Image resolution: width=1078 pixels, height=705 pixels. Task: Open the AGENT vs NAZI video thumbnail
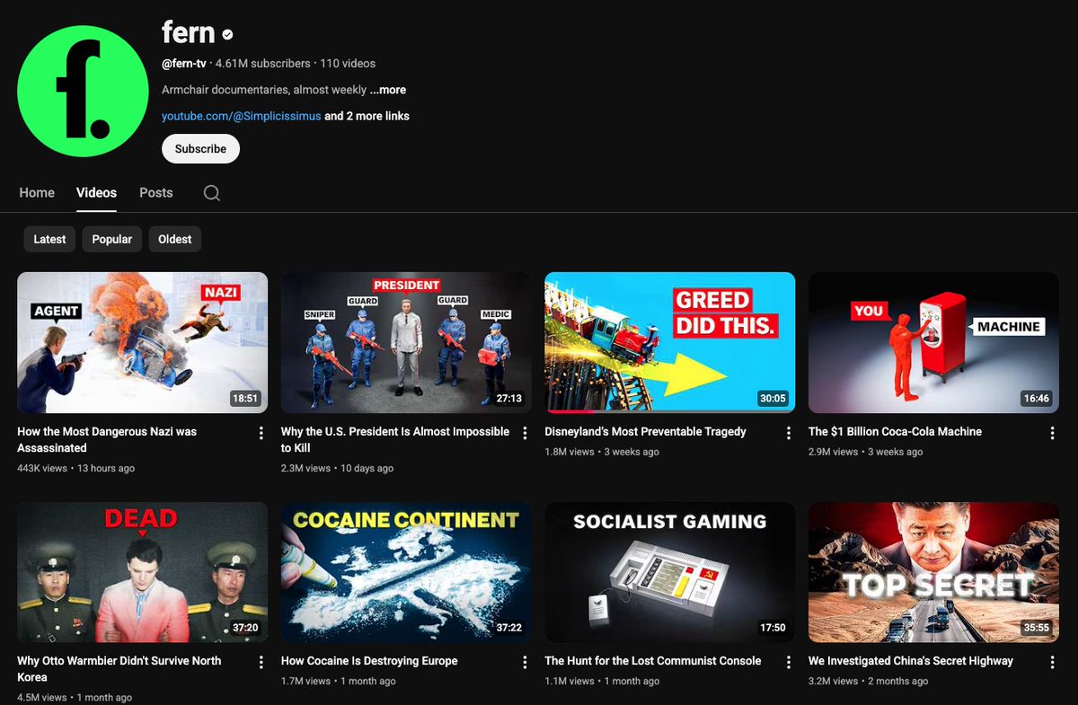(143, 342)
